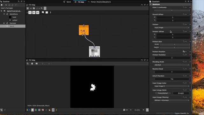Image resolution: width=204 pixels, height=115 pixels.
Task: Collapse the SpiralTutorial package in Explorer
Action: pyautogui.click(x=1, y=11)
